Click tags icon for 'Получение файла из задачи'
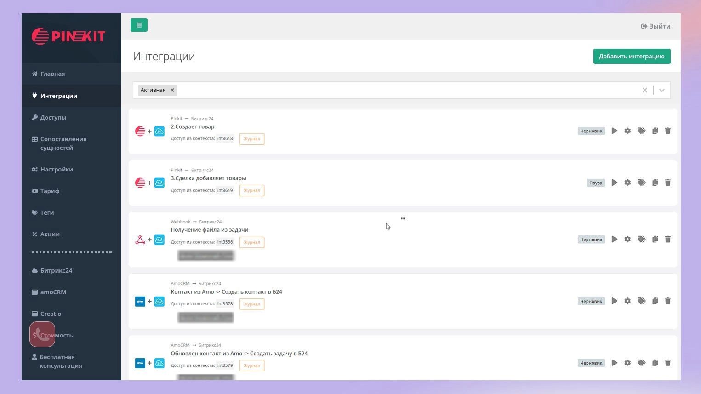701x394 pixels. [x=641, y=239]
